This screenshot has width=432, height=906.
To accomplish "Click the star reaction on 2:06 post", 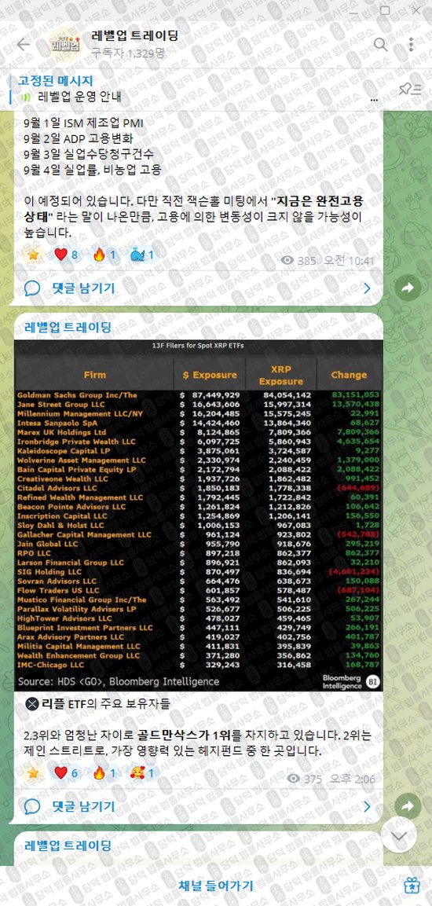I will [33, 772].
